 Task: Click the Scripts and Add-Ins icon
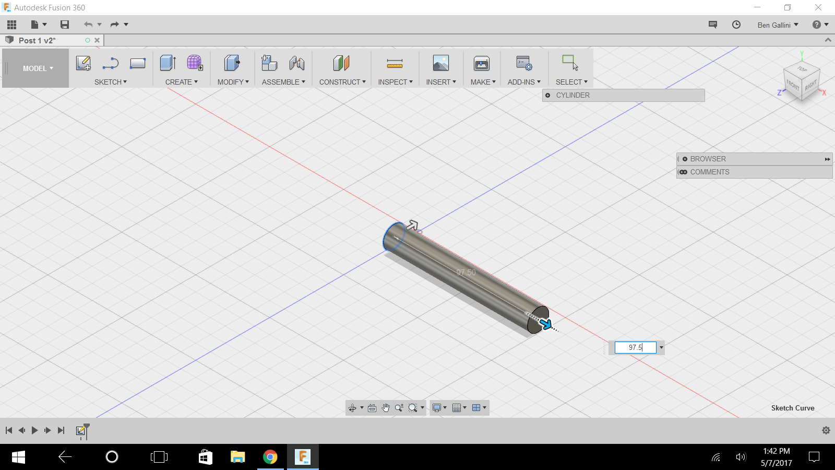[x=524, y=63]
